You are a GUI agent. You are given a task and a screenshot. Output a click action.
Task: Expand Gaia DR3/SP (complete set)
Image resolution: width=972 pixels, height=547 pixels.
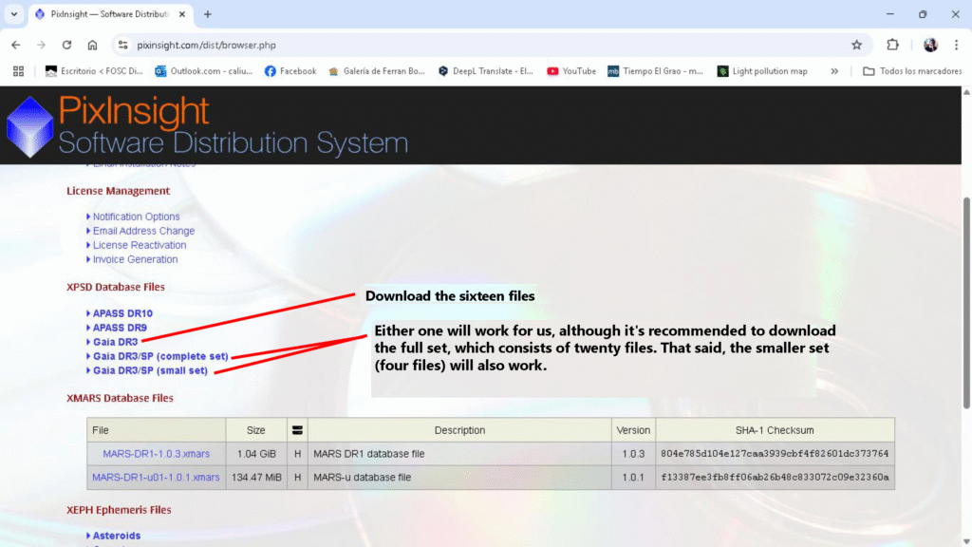pyautogui.click(x=160, y=357)
